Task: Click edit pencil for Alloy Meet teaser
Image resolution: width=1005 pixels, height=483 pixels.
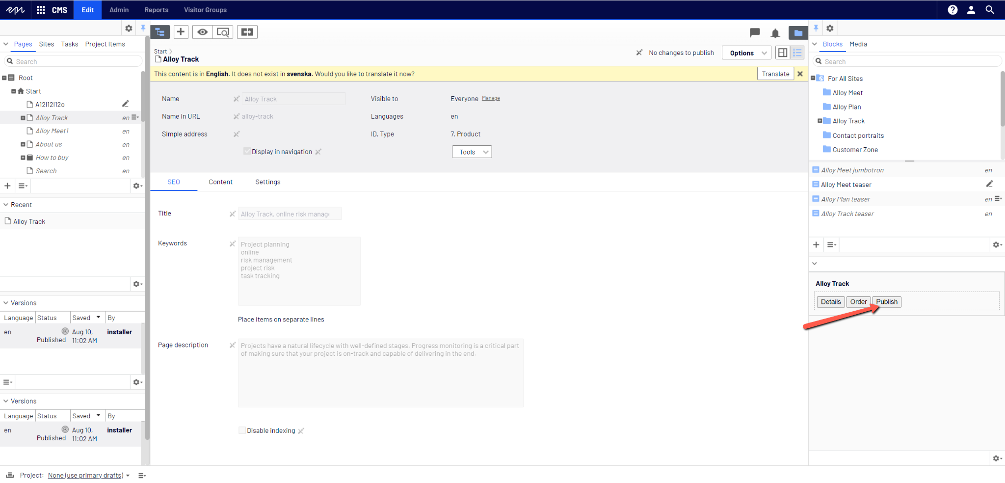Action: pyautogui.click(x=989, y=184)
